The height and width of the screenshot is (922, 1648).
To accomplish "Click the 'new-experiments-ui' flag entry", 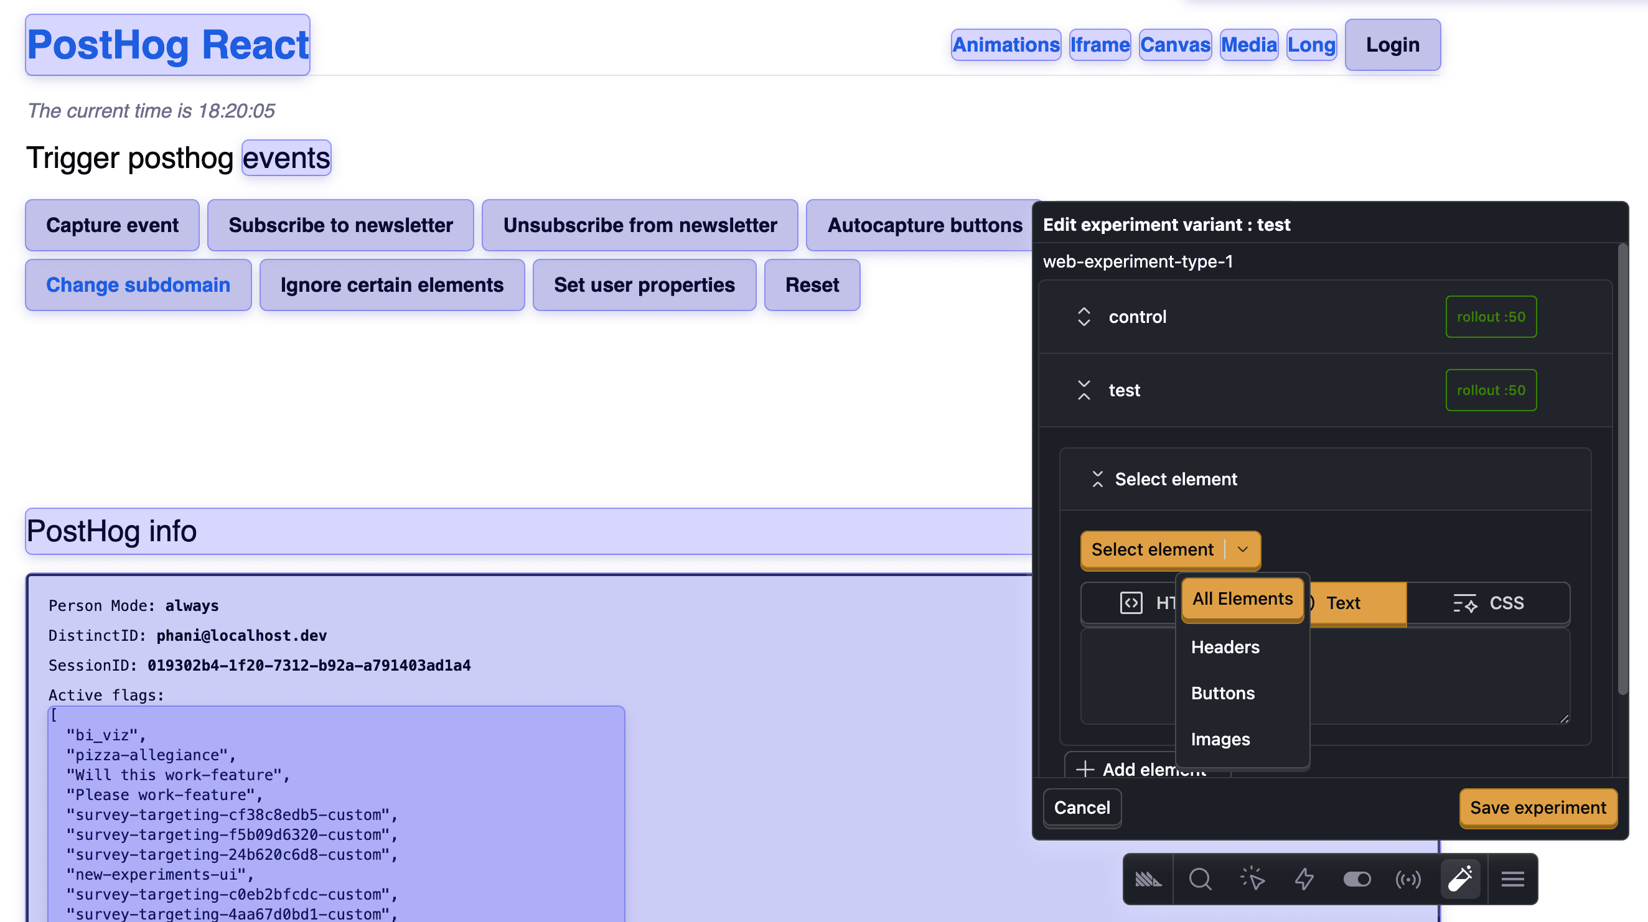I will click(160, 875).
